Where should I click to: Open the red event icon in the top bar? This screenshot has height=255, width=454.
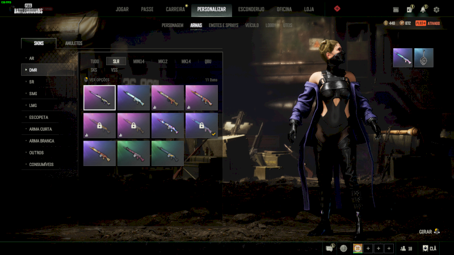337,8
